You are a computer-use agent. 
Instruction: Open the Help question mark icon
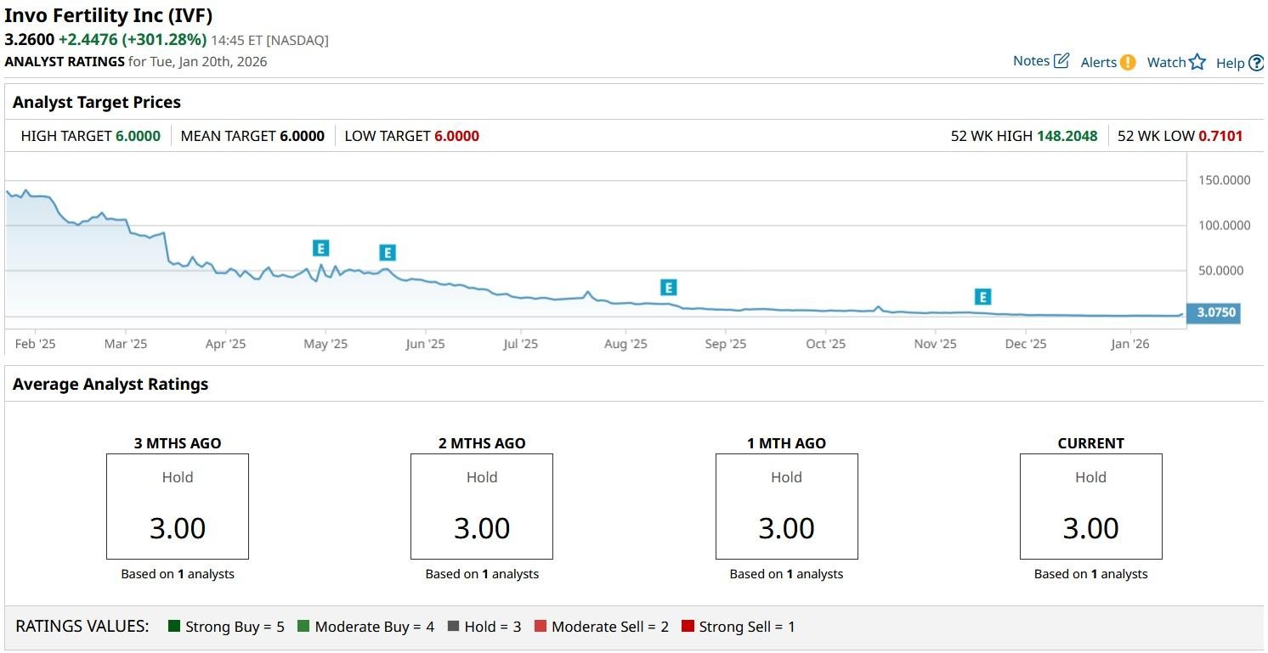coord(1256,63)
